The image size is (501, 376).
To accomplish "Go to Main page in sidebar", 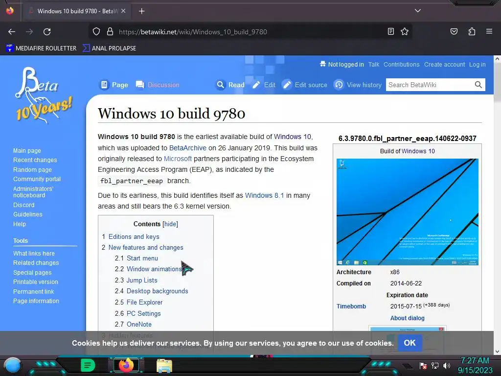I will click(27, 151).
